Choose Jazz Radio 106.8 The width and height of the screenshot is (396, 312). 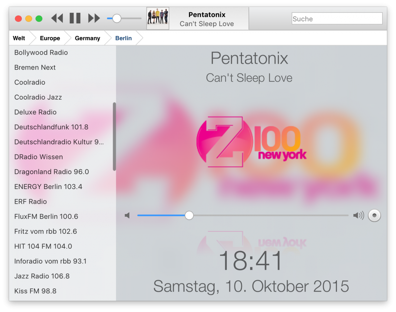(x=62, y=276)
